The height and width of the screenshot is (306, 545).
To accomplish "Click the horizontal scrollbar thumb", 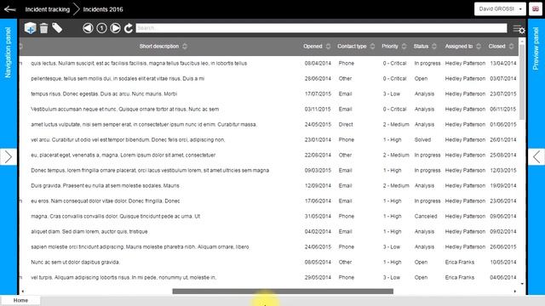I will pos(283,292).
